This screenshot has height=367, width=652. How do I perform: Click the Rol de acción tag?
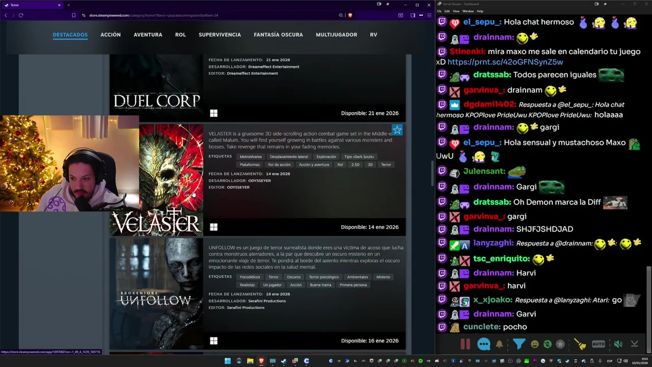coord(279,165)
